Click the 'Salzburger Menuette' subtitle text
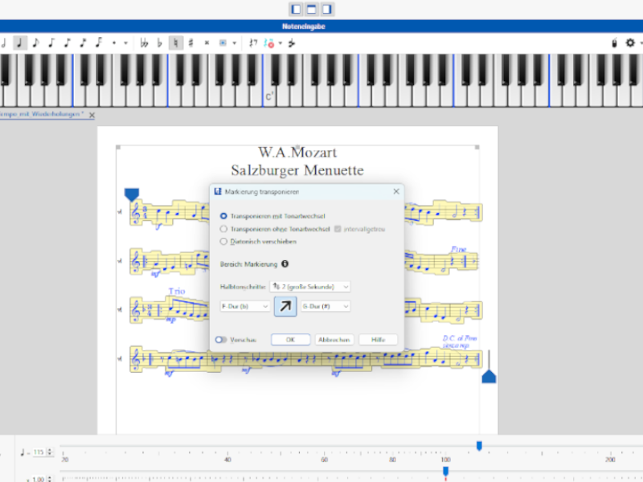The image size is (643, 482). (297, 170)
